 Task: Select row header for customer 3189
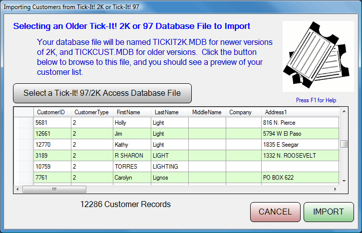[24, 156]
